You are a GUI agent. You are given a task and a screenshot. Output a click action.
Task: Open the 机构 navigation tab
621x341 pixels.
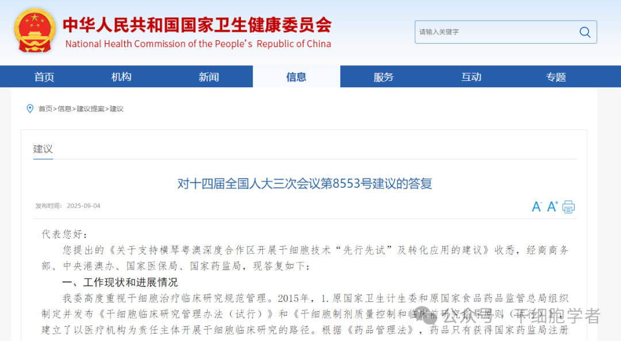121,77
